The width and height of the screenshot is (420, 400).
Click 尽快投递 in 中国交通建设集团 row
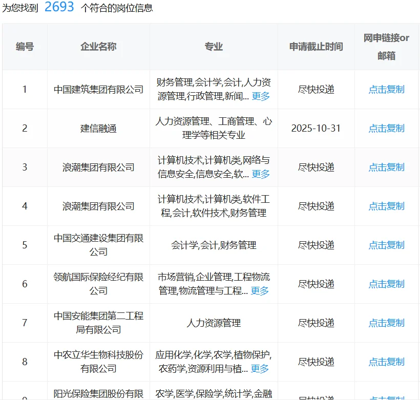click(316, 245)
